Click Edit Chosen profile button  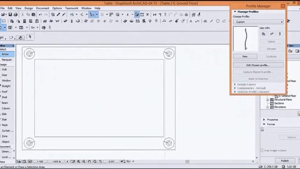tap(258, 65)
